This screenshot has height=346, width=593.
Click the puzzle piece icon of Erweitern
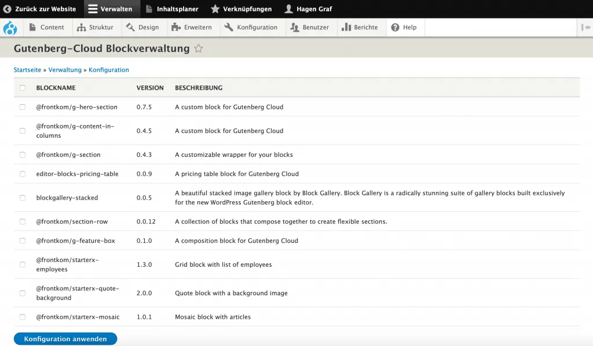click(x=176, y=27)
